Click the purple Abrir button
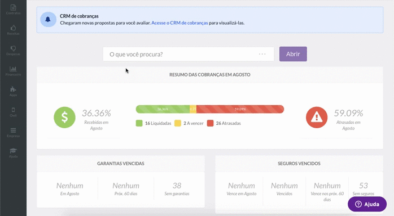Viewport: 394px width, 216px height. (293, 54)
